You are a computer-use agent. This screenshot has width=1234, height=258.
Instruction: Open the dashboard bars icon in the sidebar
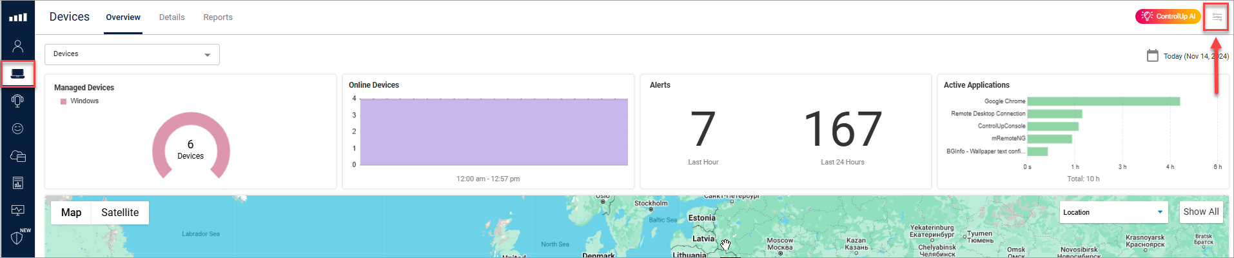(x=18, y=17)
